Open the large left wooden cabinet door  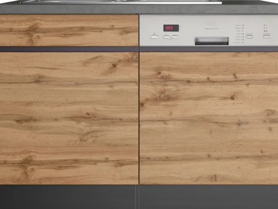69,118
